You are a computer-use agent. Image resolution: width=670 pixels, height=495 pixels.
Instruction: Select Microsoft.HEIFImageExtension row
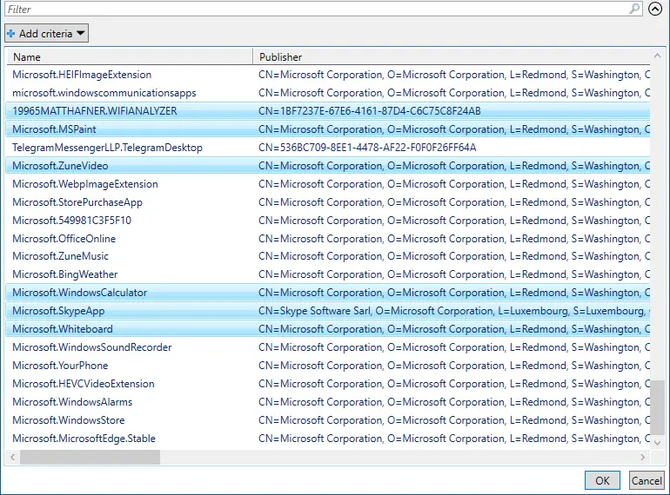click(x=328, y=75)
